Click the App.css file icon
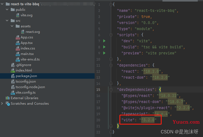Viewport: 203px width, 137px height. pos(18,37)
